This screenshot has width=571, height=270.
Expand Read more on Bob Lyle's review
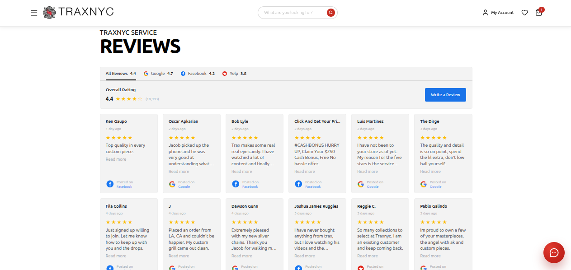coord(241,172)
